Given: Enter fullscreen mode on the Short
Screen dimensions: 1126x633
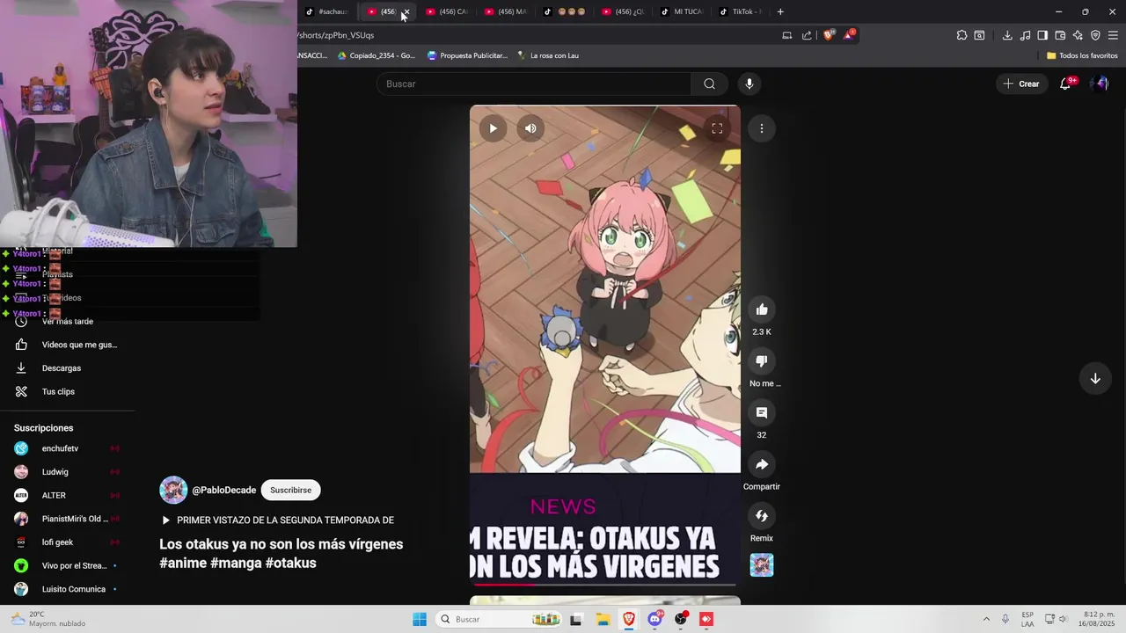Looking at the screenshot, I should point(717,128).
